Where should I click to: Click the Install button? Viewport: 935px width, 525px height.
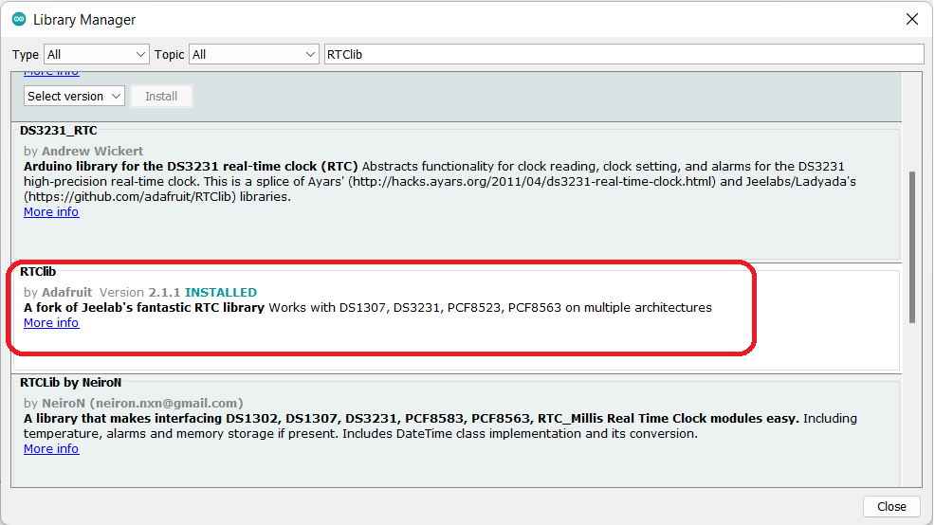161,96
